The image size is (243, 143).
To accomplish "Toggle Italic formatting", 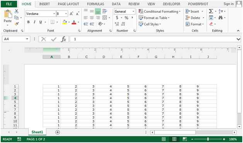I will coord(34,22).
